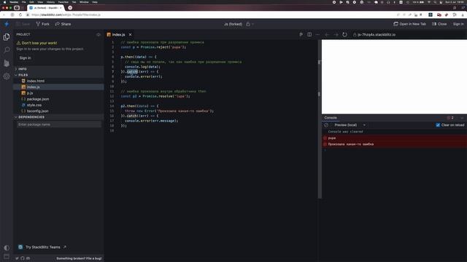This screenshot has width=467, height=262.
Task: Click the Project panel settings icon
Action: [99, 35]
